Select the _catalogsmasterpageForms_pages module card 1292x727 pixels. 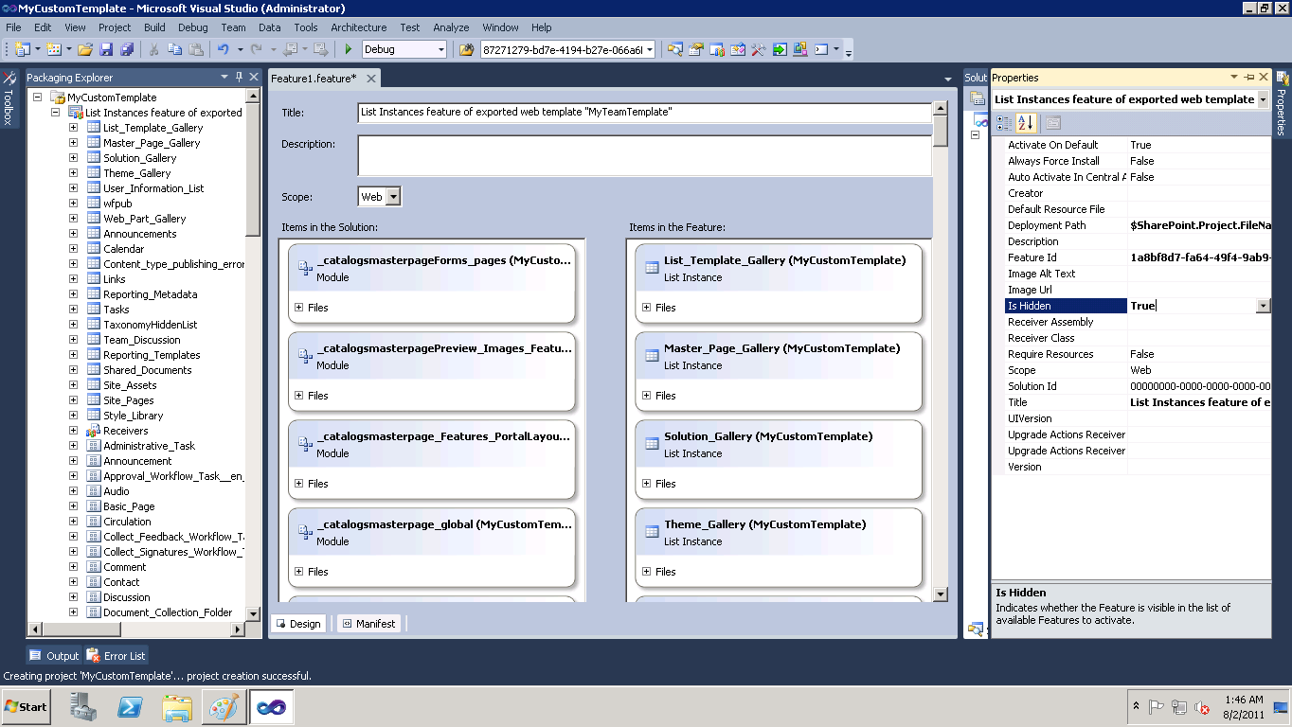point(432,283)
